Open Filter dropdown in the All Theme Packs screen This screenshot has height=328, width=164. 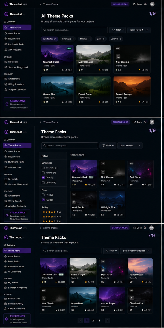(x=118, y=30)
